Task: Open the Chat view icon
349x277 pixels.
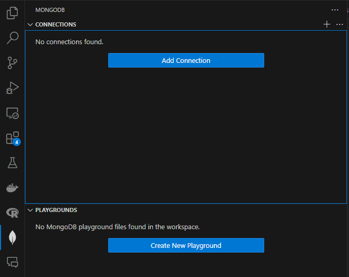Action: pos(12,262)
